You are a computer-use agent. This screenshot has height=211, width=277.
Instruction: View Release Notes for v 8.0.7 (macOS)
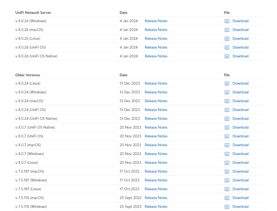tap(156, 145)
